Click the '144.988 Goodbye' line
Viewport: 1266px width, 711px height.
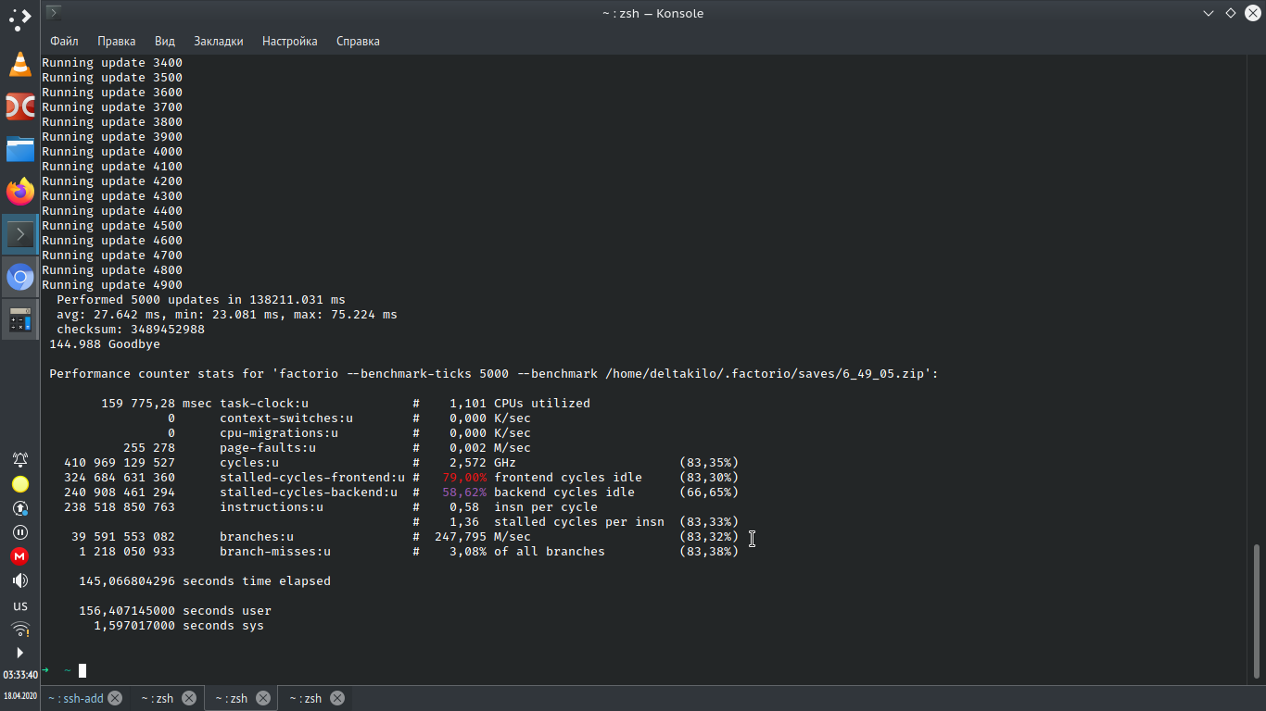tap(105, 344)
